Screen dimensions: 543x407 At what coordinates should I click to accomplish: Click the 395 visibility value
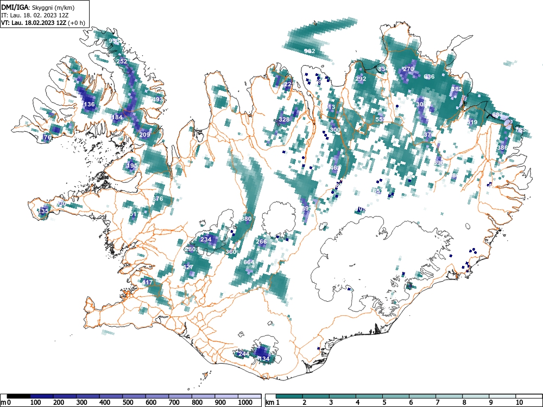(306, 209)
